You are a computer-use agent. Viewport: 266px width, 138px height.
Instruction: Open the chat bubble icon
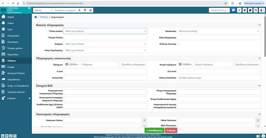pyautogui.click(x=234, y=10)
